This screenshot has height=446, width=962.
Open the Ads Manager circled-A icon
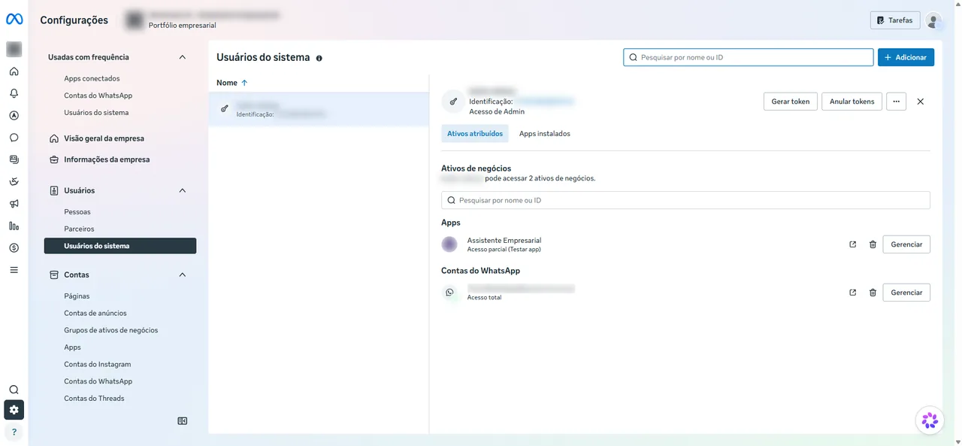pos(14,116)
